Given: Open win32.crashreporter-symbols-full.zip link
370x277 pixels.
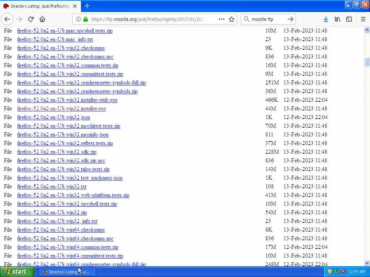Looking at the screenshot, I should (x=82, y=83).
